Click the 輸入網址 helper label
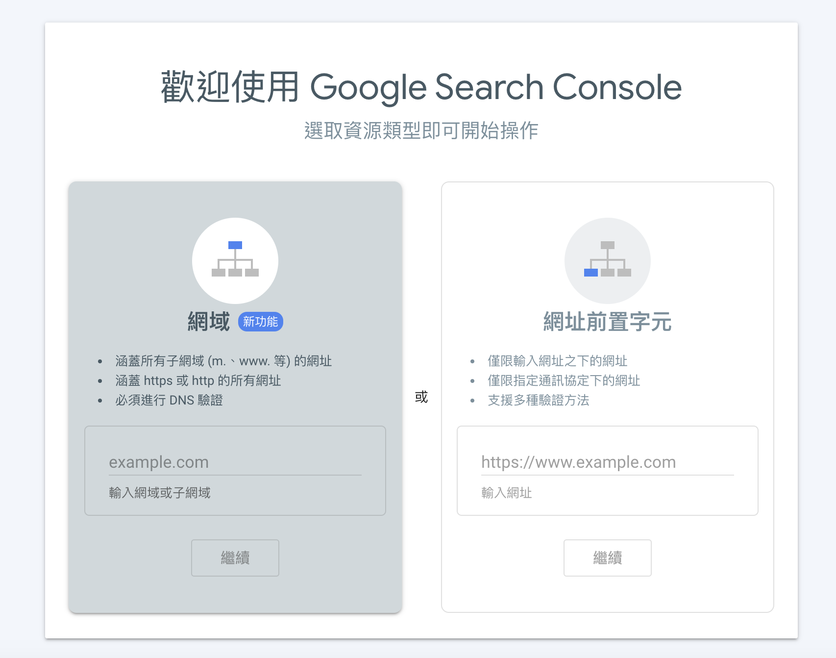The image size is (836, 658). pyautogui.click(x=507, y=493)
